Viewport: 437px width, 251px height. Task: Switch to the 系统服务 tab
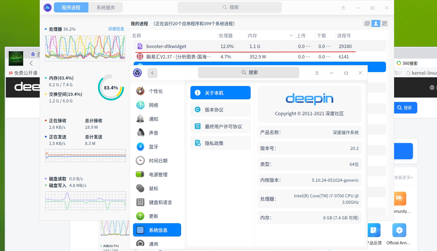pos(105,8)
